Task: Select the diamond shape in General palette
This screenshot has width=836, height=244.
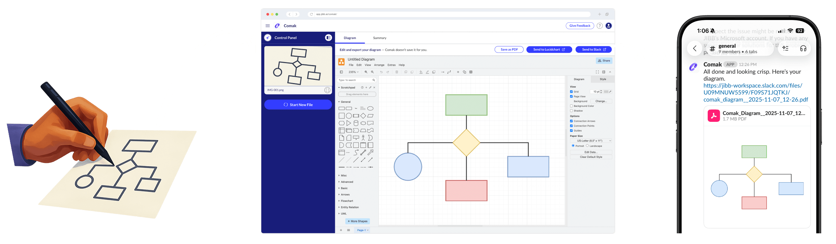Action: (x=363, y=116)
